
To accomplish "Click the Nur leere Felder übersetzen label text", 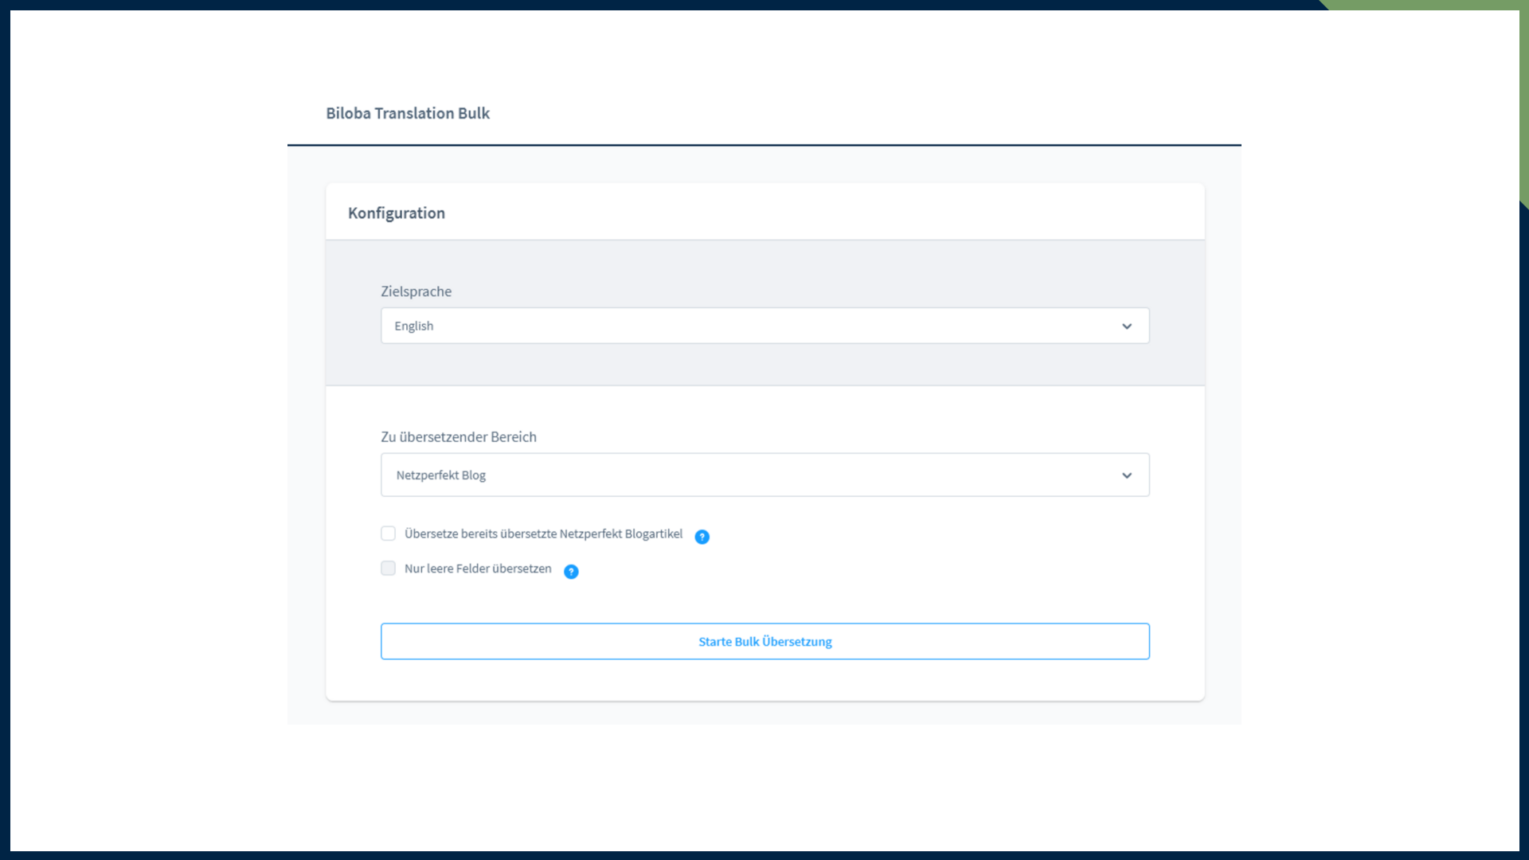I will tap(478, 569).
